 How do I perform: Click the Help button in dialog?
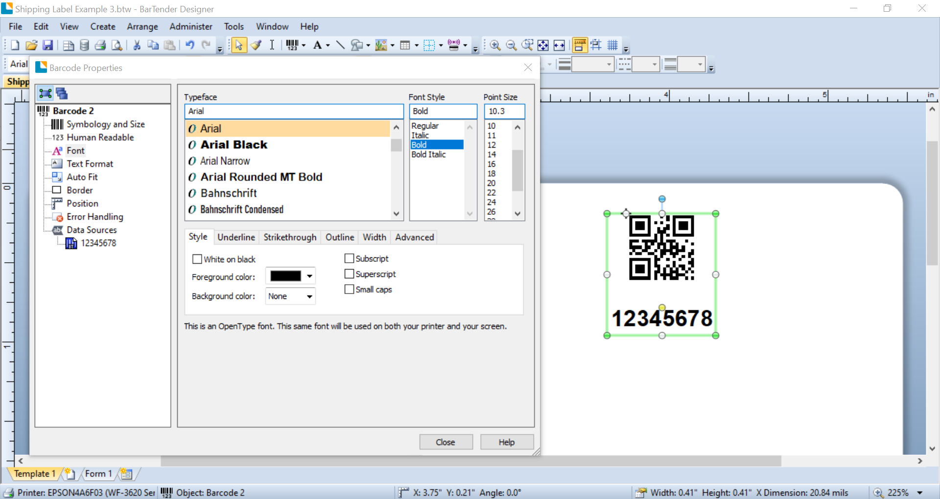point(507,442)
